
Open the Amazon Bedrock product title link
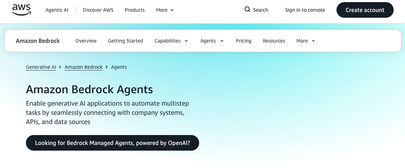coord(38,41)
